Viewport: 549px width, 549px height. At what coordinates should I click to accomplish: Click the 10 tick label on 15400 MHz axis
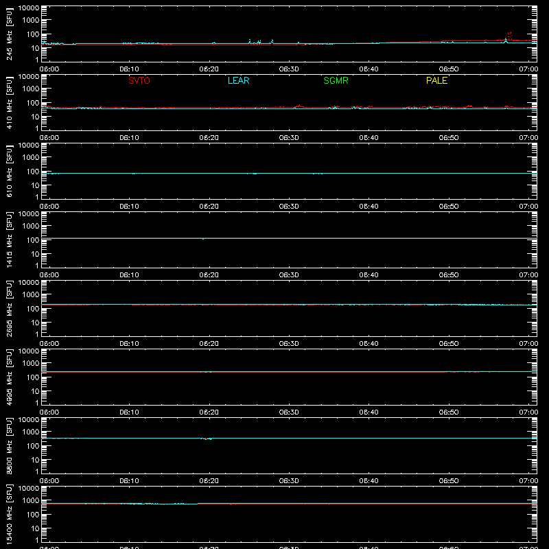click(x=35, y=528)
